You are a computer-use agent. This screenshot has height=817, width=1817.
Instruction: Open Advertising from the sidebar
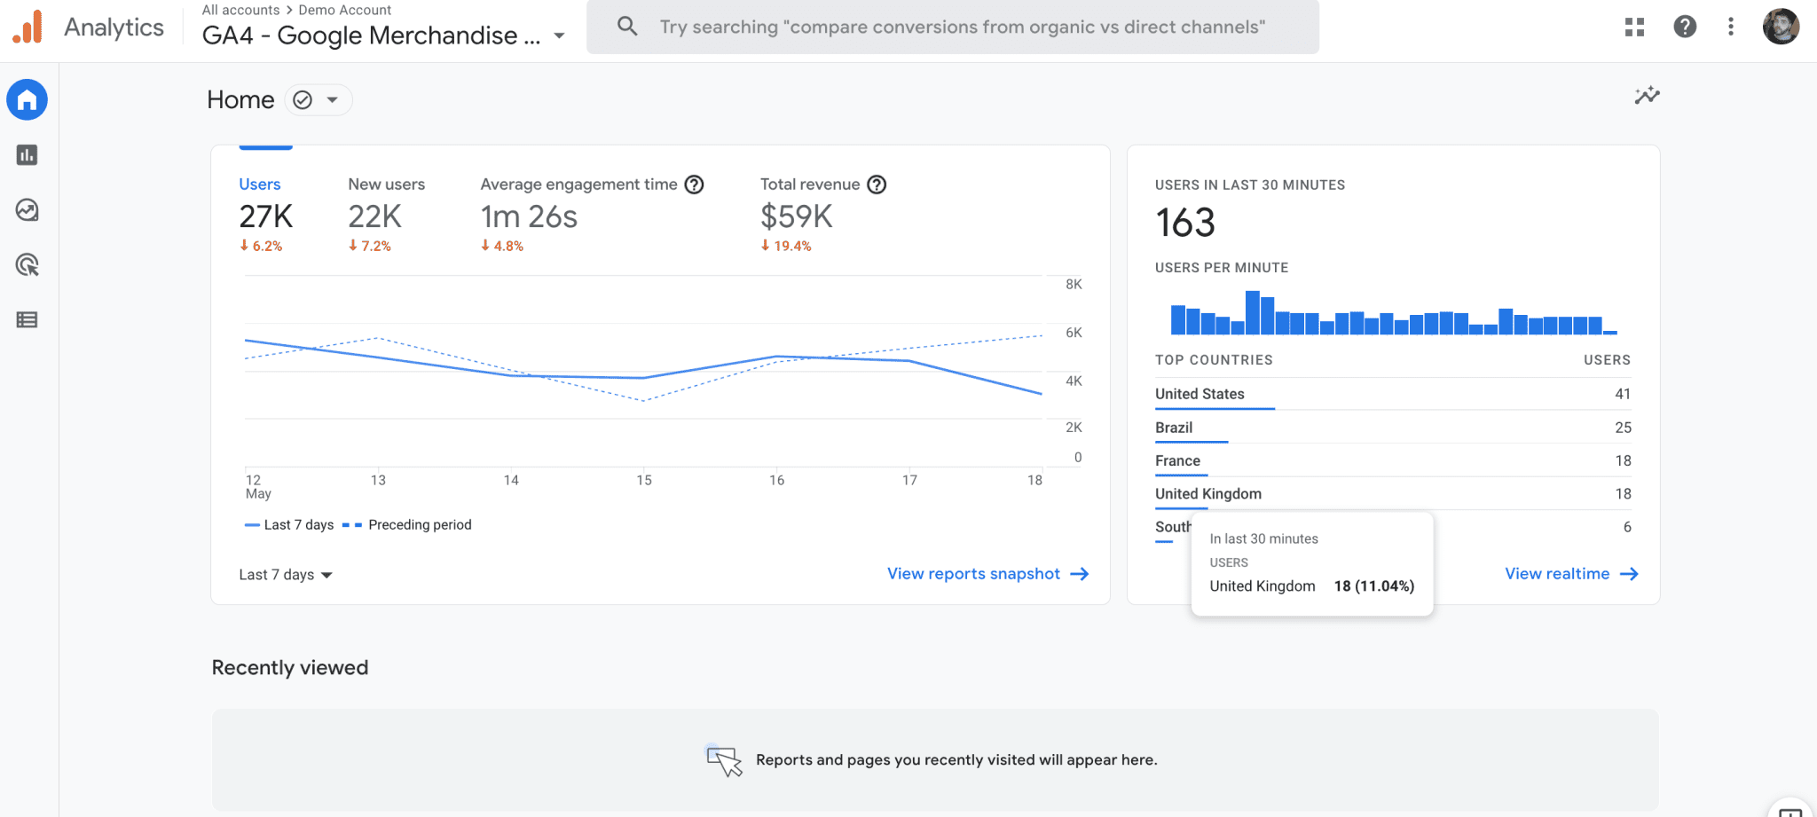coord(28,265)
